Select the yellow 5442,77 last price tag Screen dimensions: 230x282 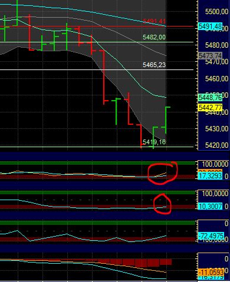(210, 108)
